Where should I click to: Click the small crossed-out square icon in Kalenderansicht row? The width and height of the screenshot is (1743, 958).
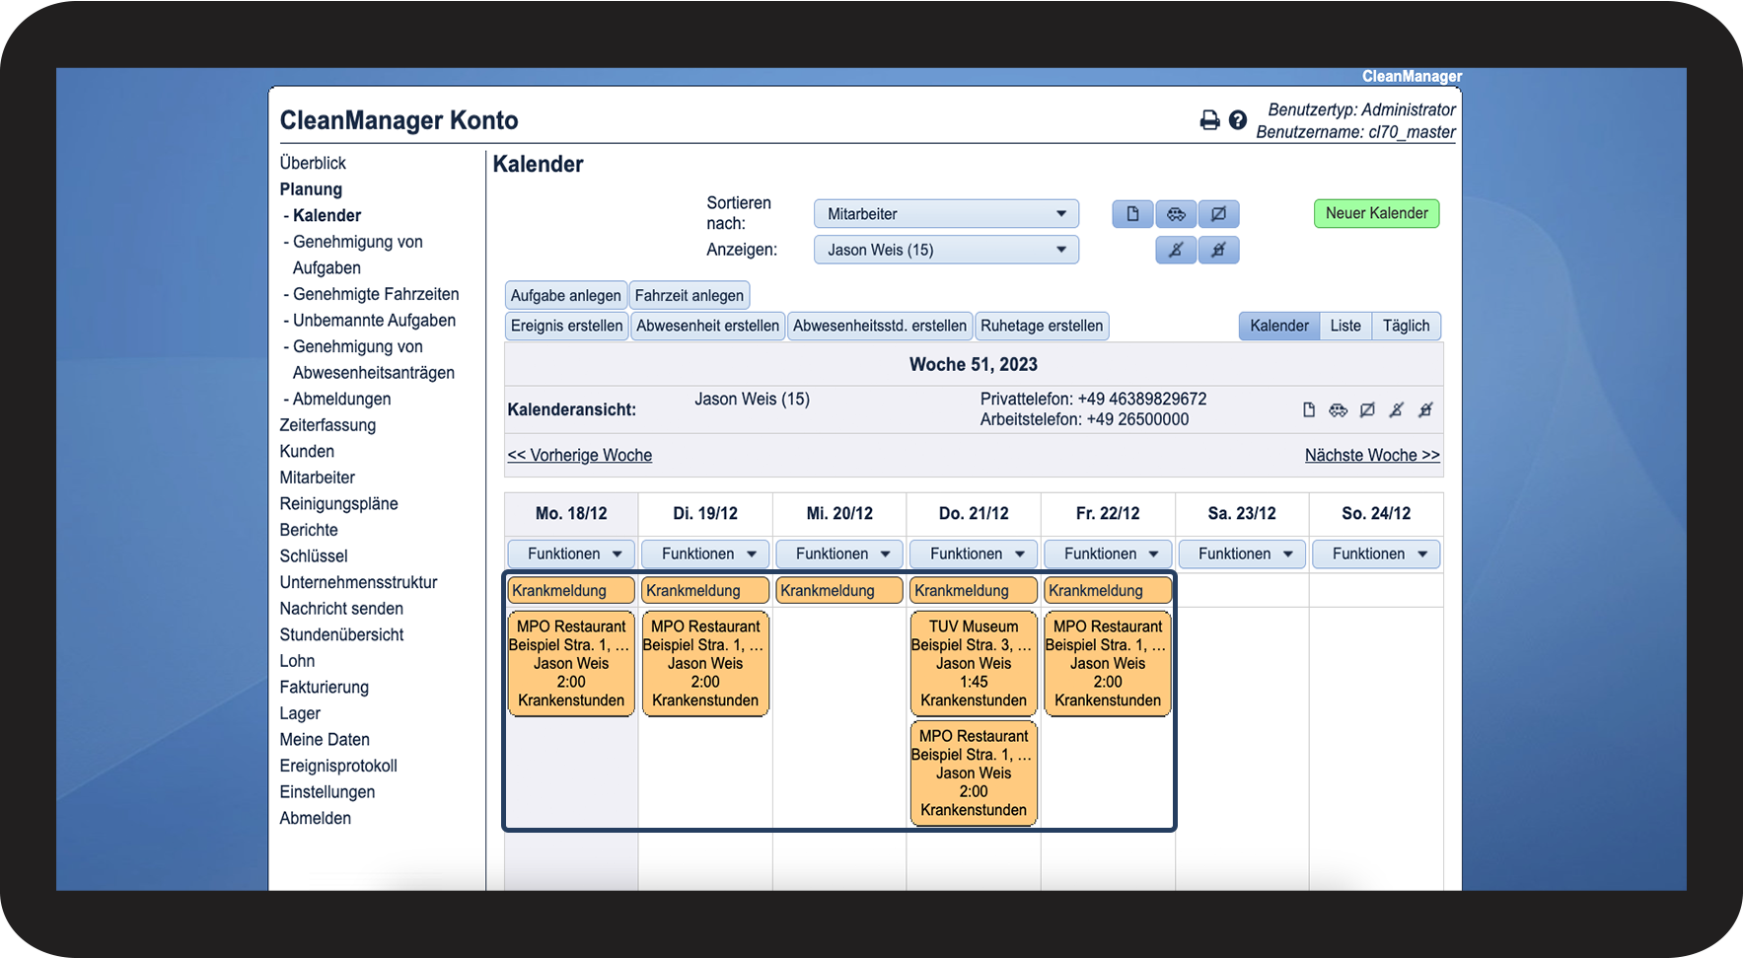[x=1367, y=410]
